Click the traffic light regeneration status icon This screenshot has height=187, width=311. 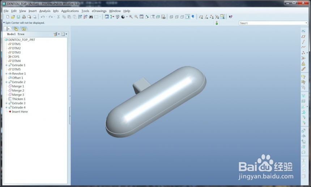click(217, 23)
